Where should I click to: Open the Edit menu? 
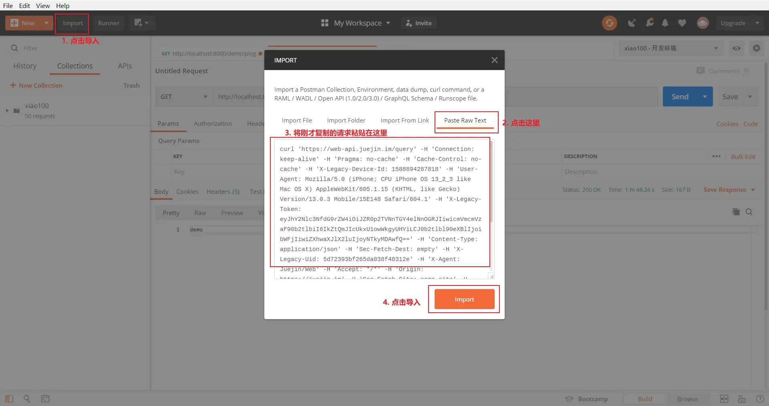pos(24,6)
